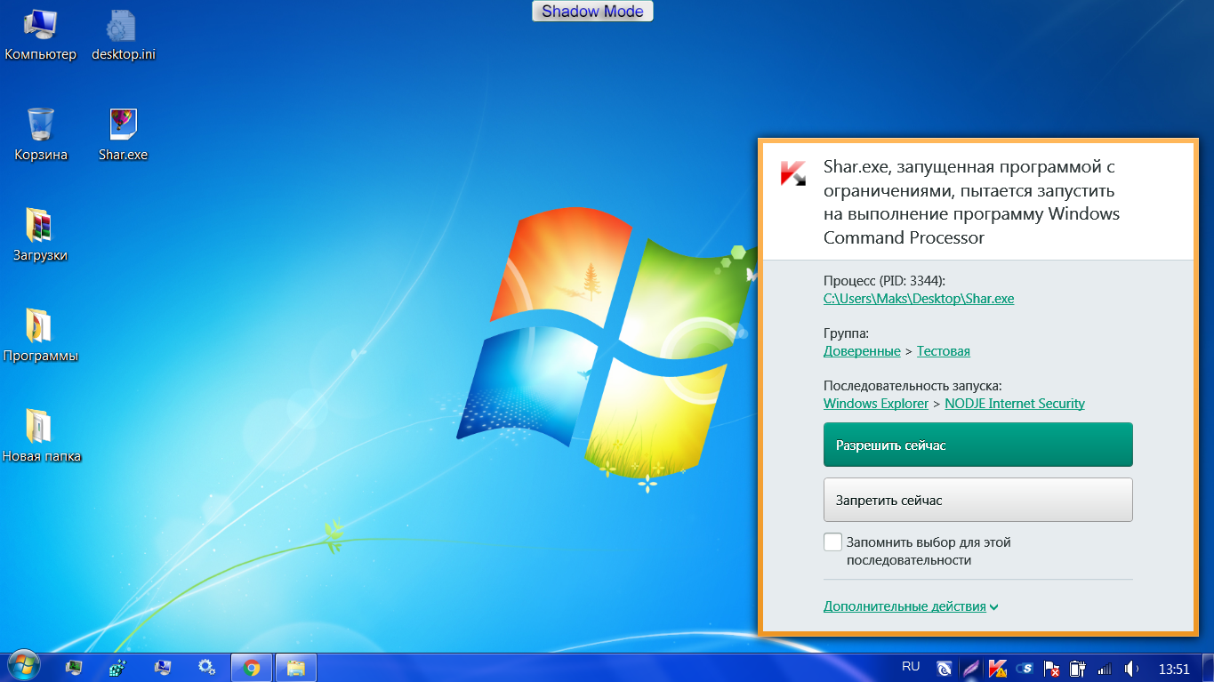Click the Google Chrome taskbar icon
Image resolution: width=1214 pixels, height=682 pixels.
252,667
